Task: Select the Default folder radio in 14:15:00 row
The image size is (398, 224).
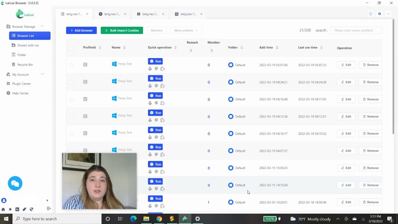Action: pyautogui.click(x=231, y=185)
